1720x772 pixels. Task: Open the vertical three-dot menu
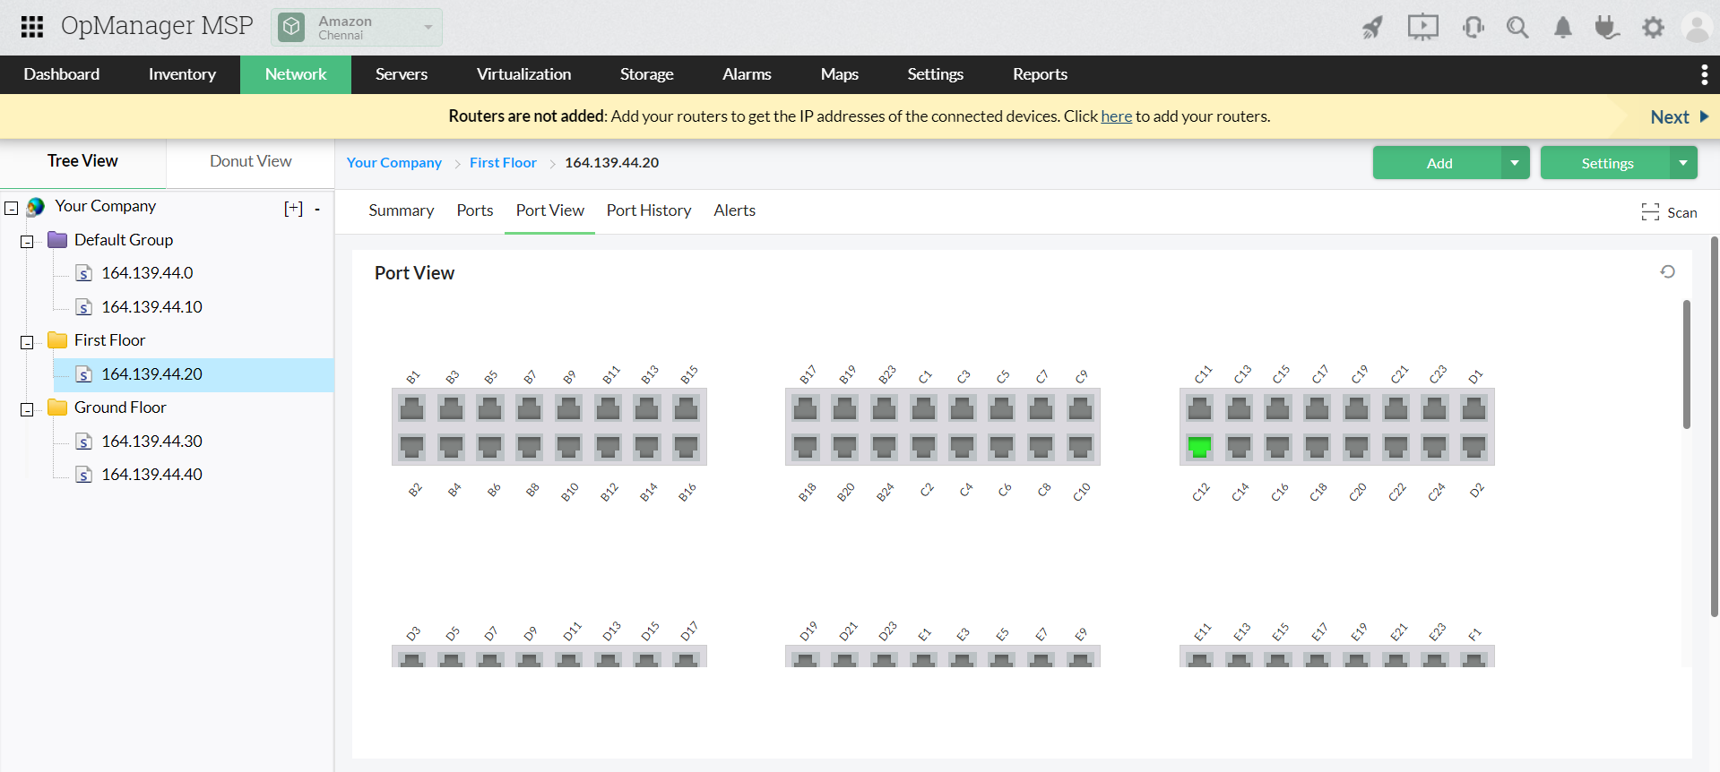pos(1704,74)
